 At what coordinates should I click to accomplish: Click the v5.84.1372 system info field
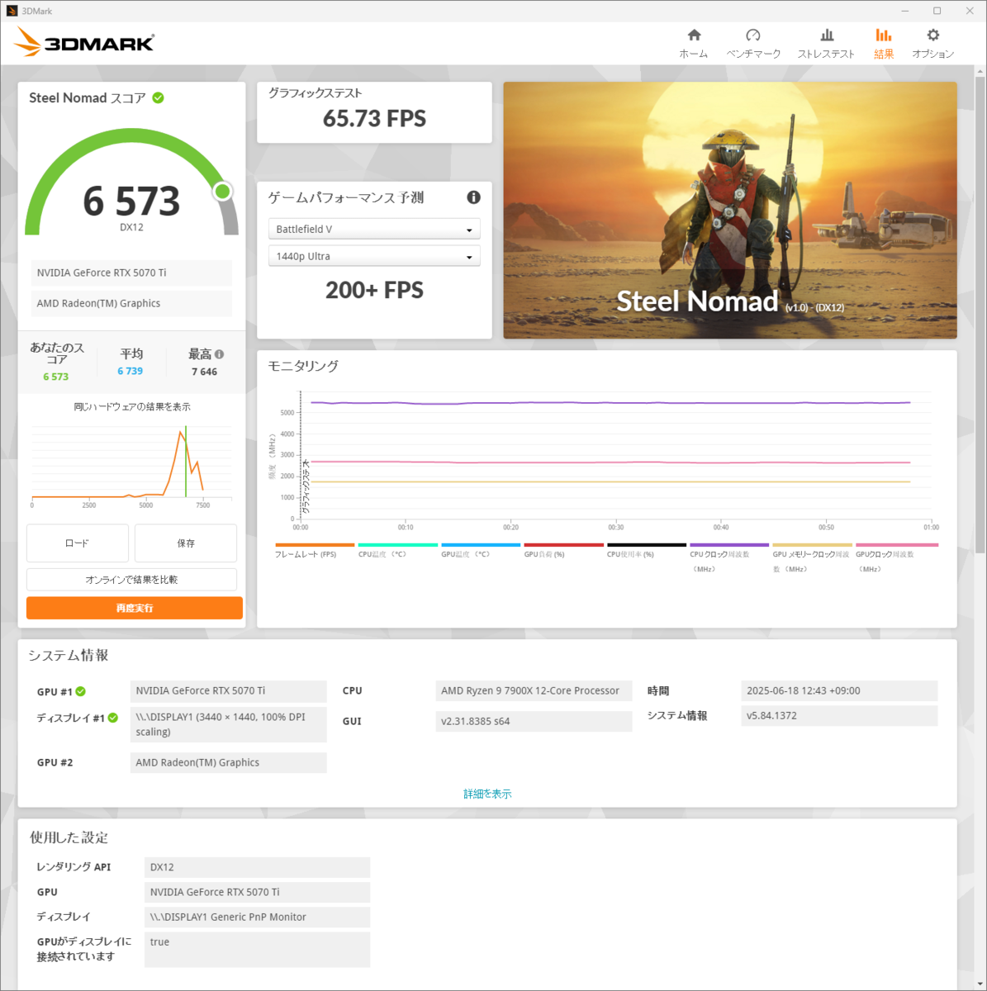coord(839,715)
